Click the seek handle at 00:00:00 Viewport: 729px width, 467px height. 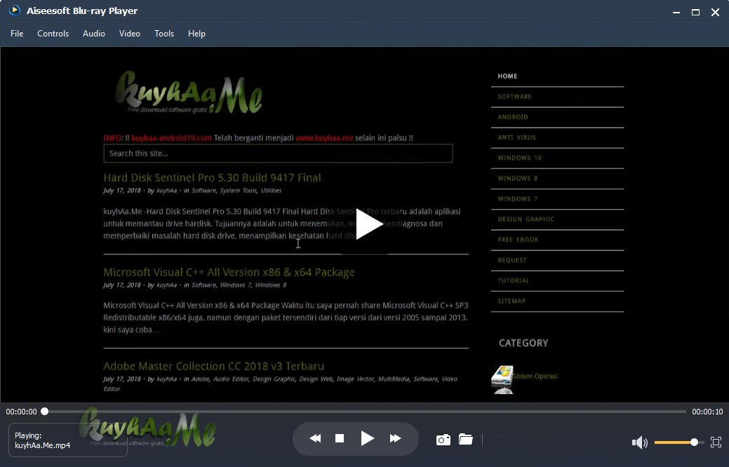tap(45, 411)
